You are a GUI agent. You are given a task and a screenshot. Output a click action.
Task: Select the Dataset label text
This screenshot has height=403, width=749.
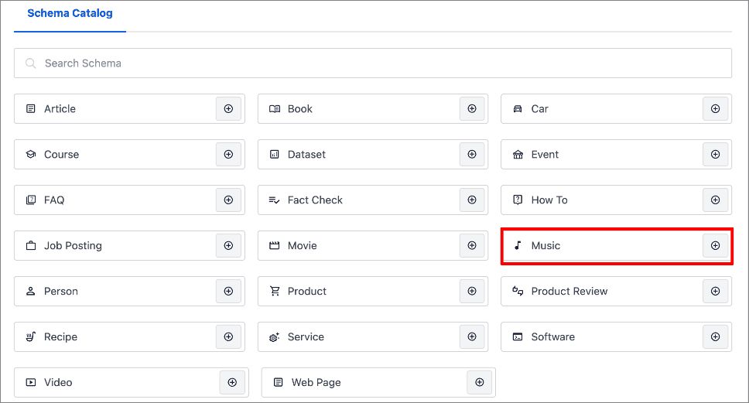[x=306, y=154]
